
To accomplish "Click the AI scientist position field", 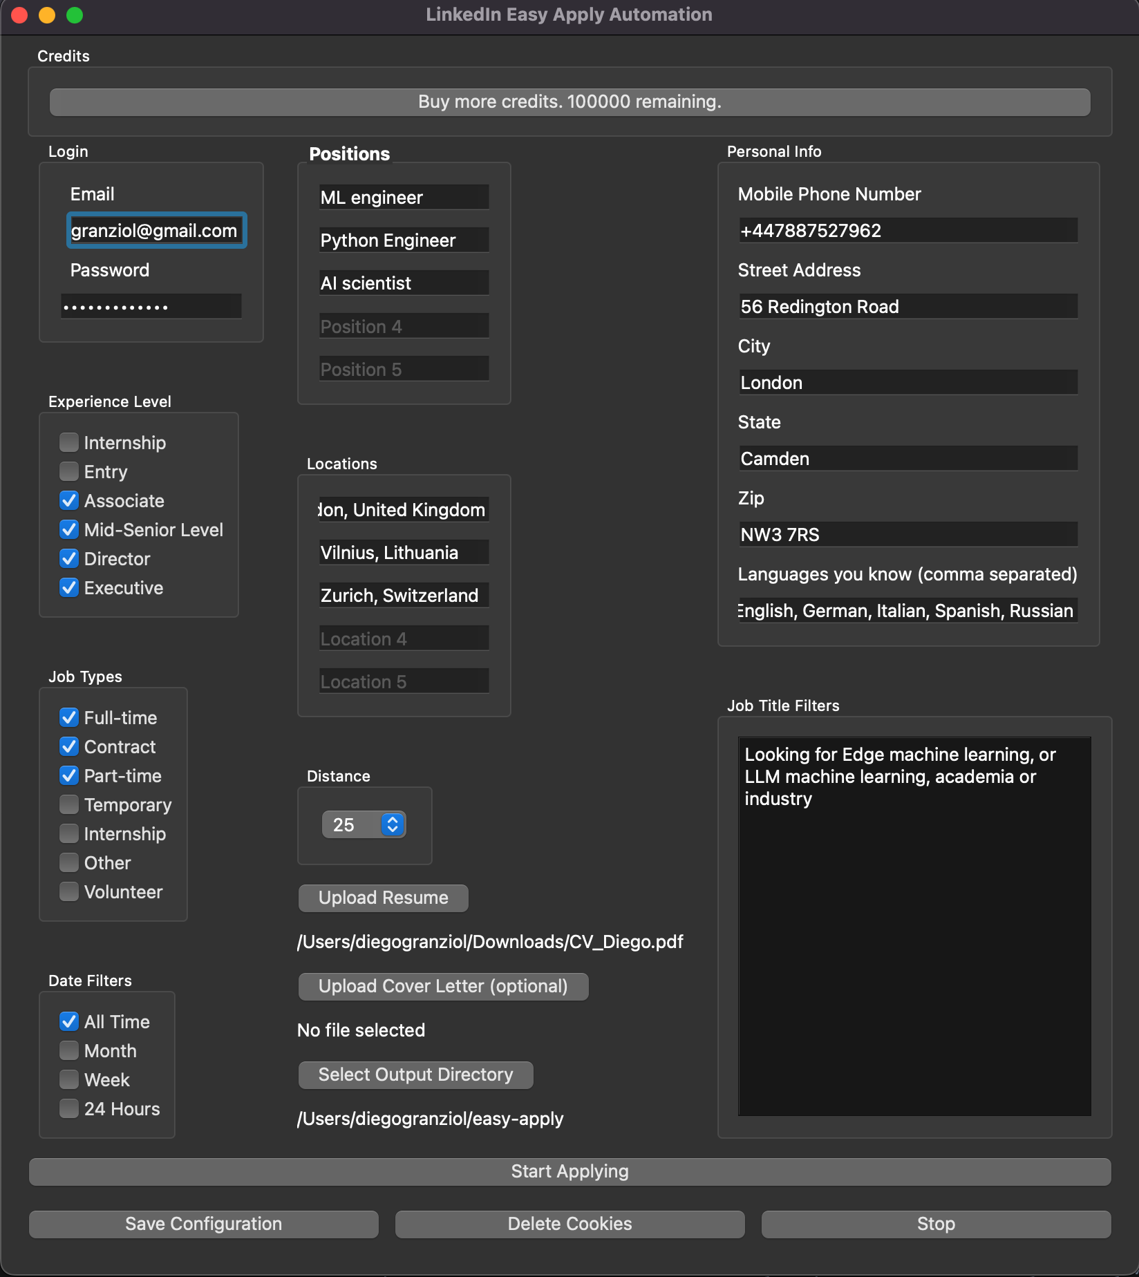I will [x=404, y=283].
